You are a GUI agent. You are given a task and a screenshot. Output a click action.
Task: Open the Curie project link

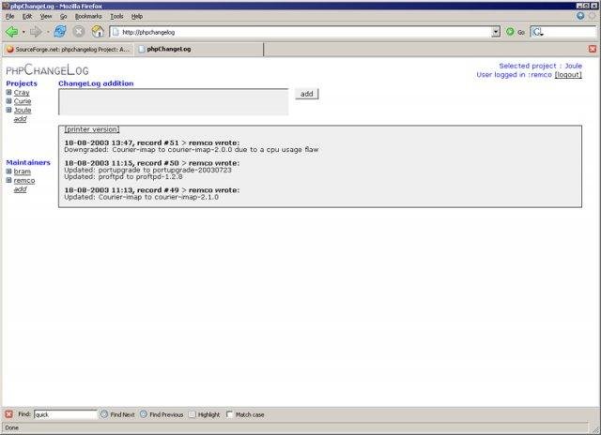pos(23,101)
